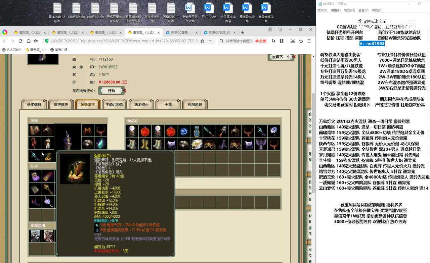Click the 上架中 status text
This screenshot has height=263, width=430.
coord(103,74)
